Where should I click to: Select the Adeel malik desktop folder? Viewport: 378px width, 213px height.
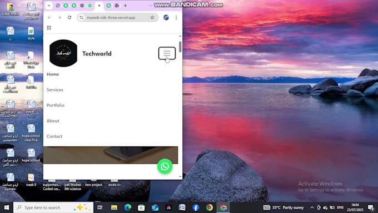[10, 9]
